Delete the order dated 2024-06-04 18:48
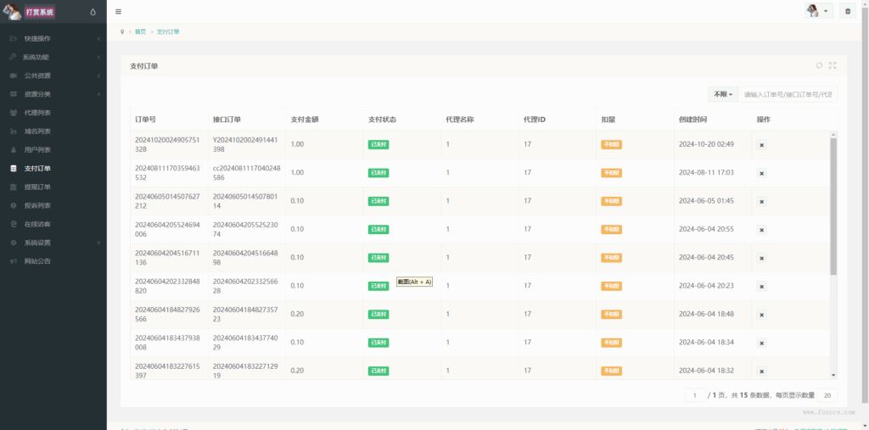869x430 pixels. pyautogui.click(x=761, y=315)
